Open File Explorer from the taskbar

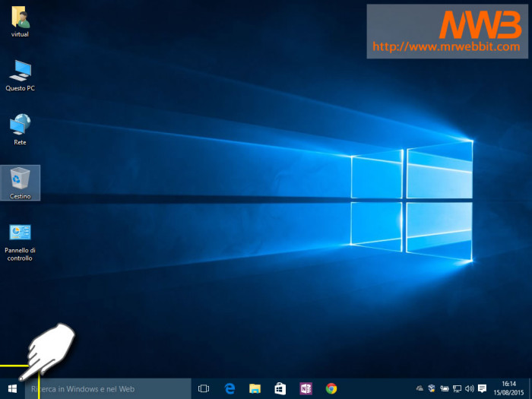click(255, 389)
